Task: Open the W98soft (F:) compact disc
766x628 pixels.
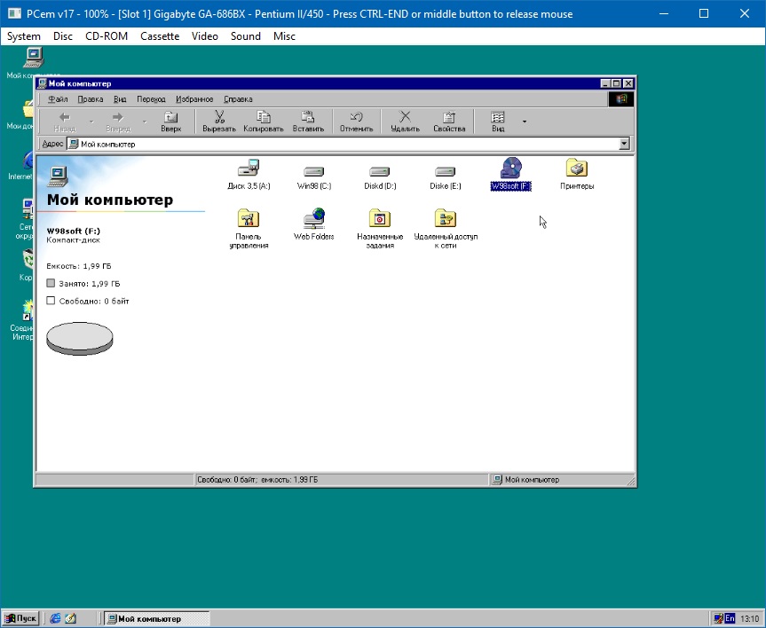Action: (x=510, y=169)
